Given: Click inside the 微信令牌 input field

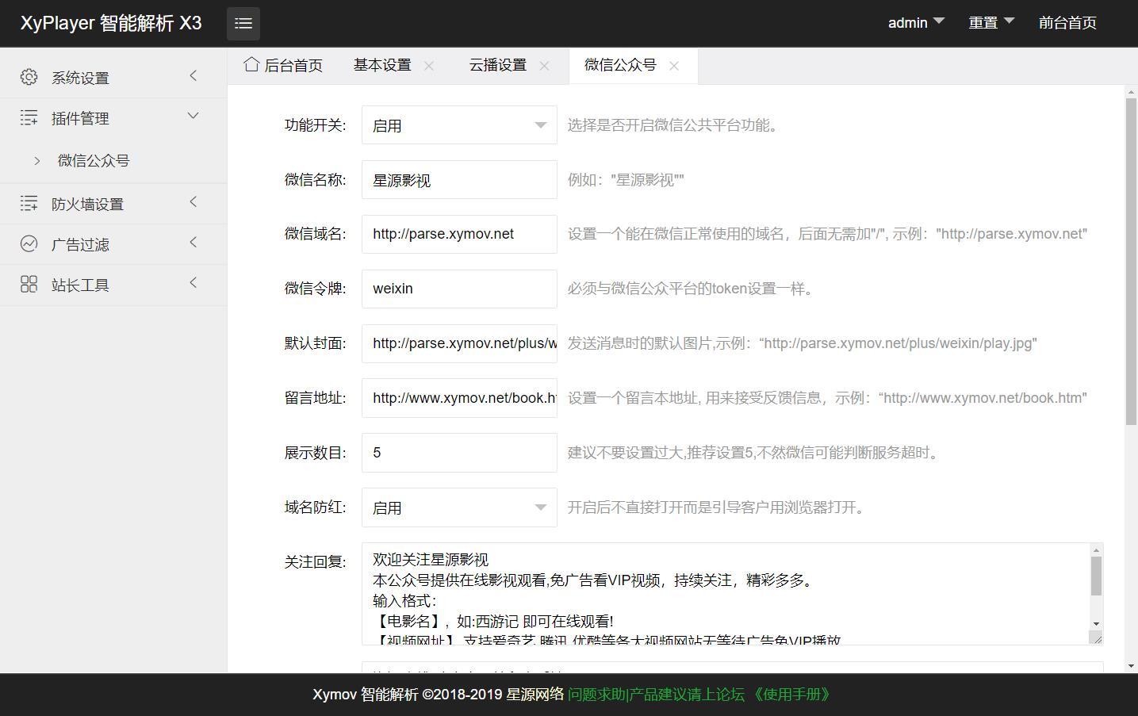Looking at the screenshot, I should point(458,289).
